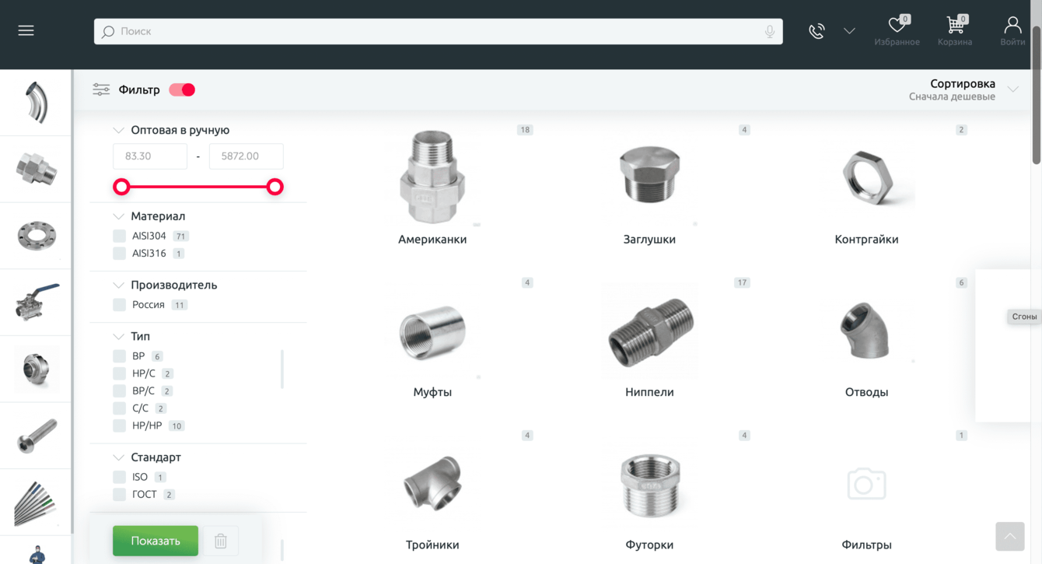Expand the dropdown arrow next to phone
1042x564 pixels.
point(849,31)
